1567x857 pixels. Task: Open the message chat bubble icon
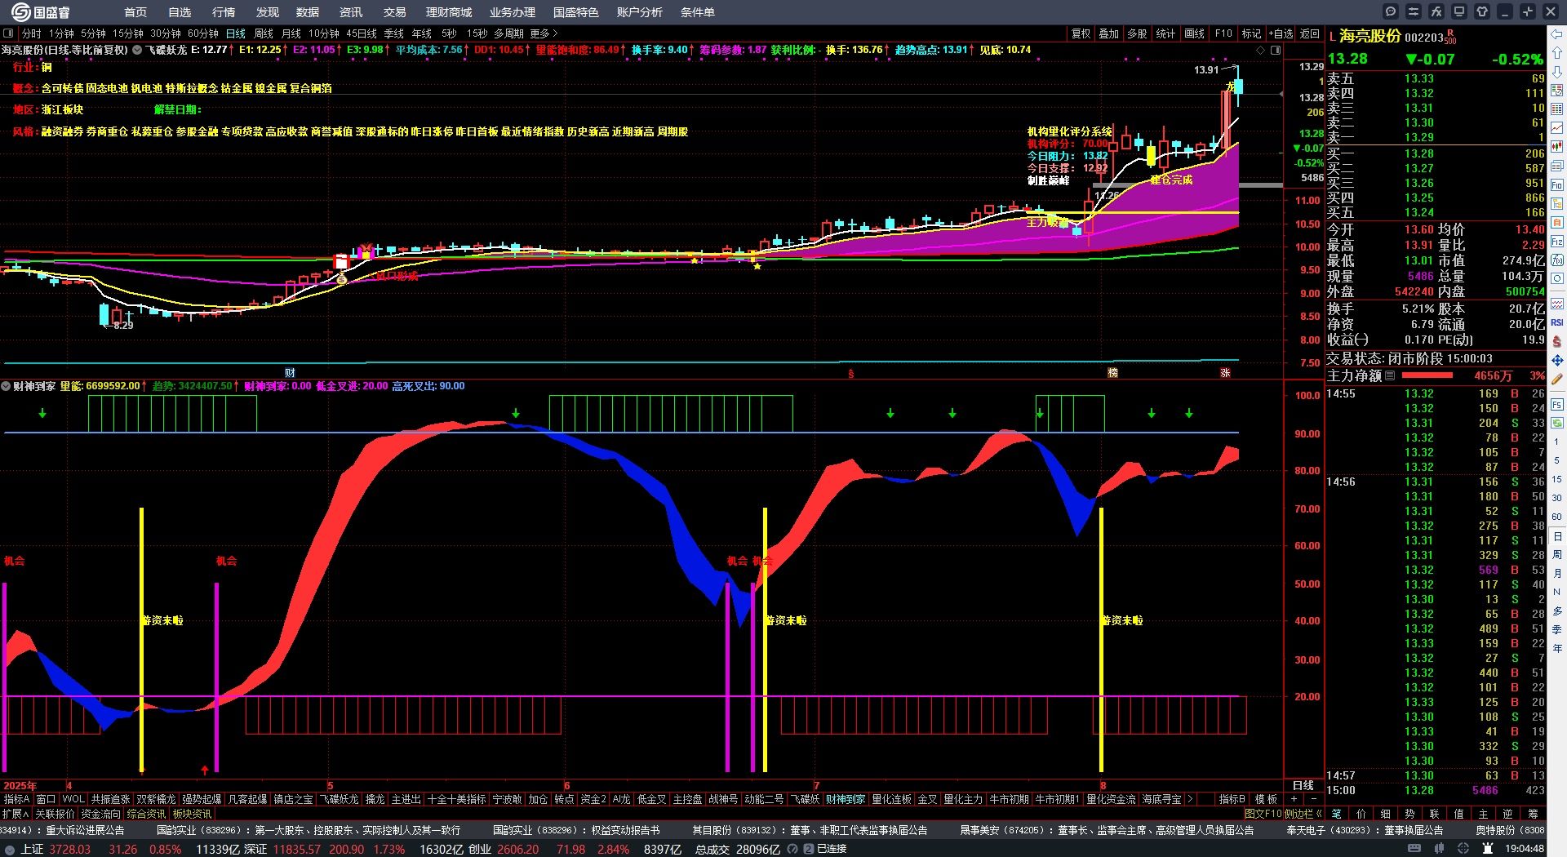click(1391, 11)
